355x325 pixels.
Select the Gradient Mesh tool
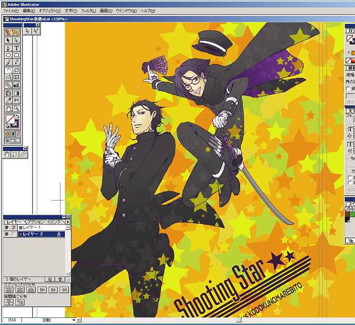(x=9, y=93)
